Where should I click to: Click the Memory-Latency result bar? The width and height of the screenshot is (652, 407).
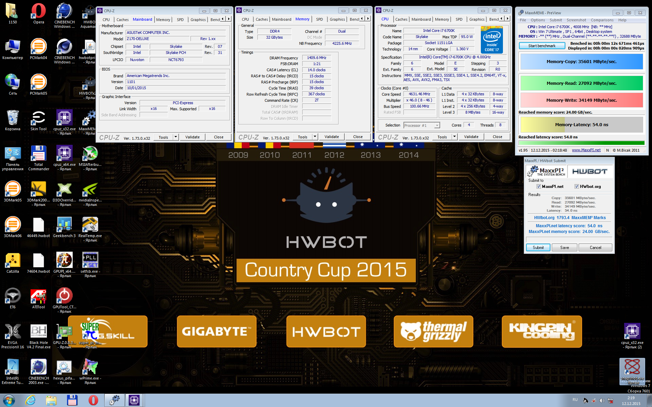[581, 125]
